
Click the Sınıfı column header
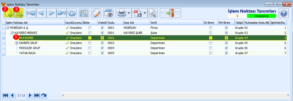tap(177, 23)
